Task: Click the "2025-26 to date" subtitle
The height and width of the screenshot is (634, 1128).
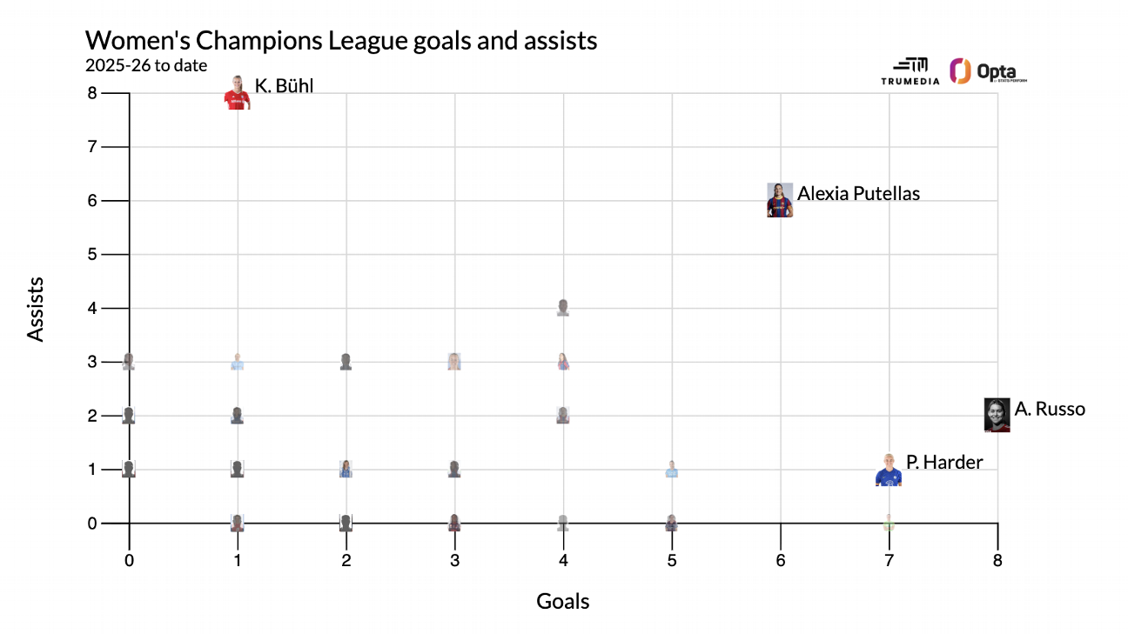Action: pos(146,65)
